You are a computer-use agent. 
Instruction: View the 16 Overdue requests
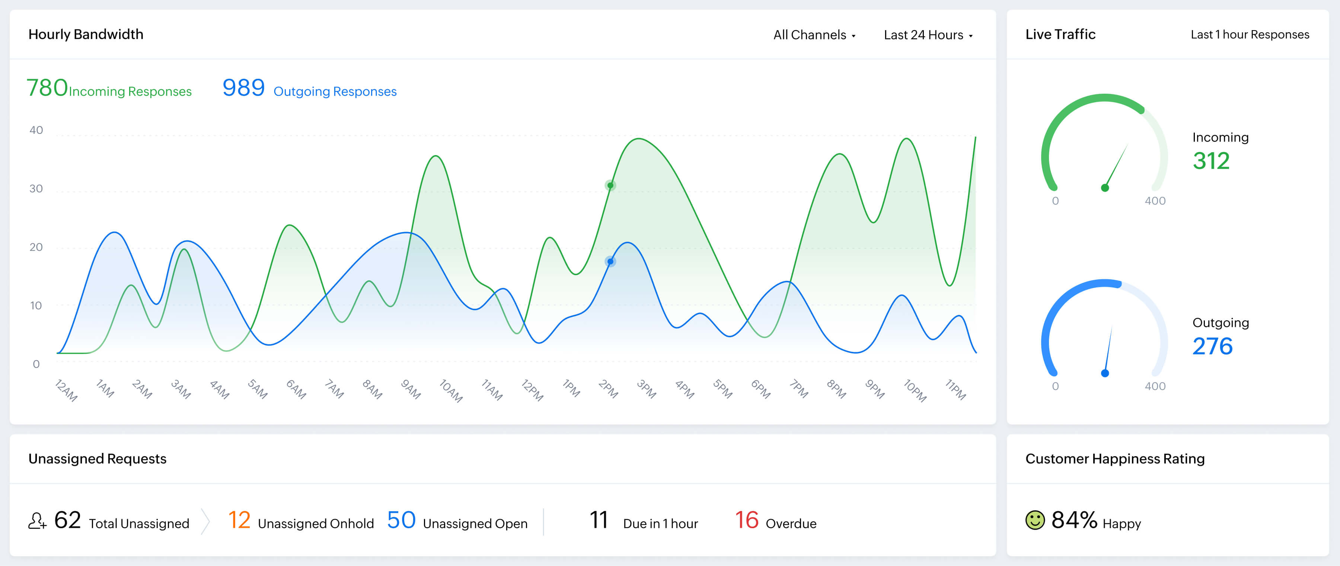point(775,521)
